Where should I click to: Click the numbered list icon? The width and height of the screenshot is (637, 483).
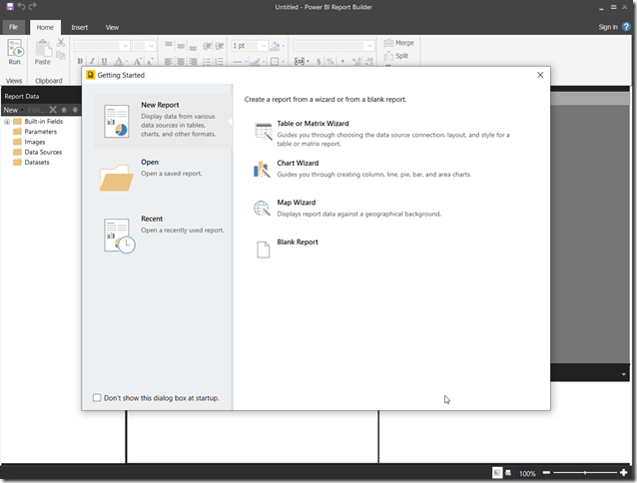[220, 61]
